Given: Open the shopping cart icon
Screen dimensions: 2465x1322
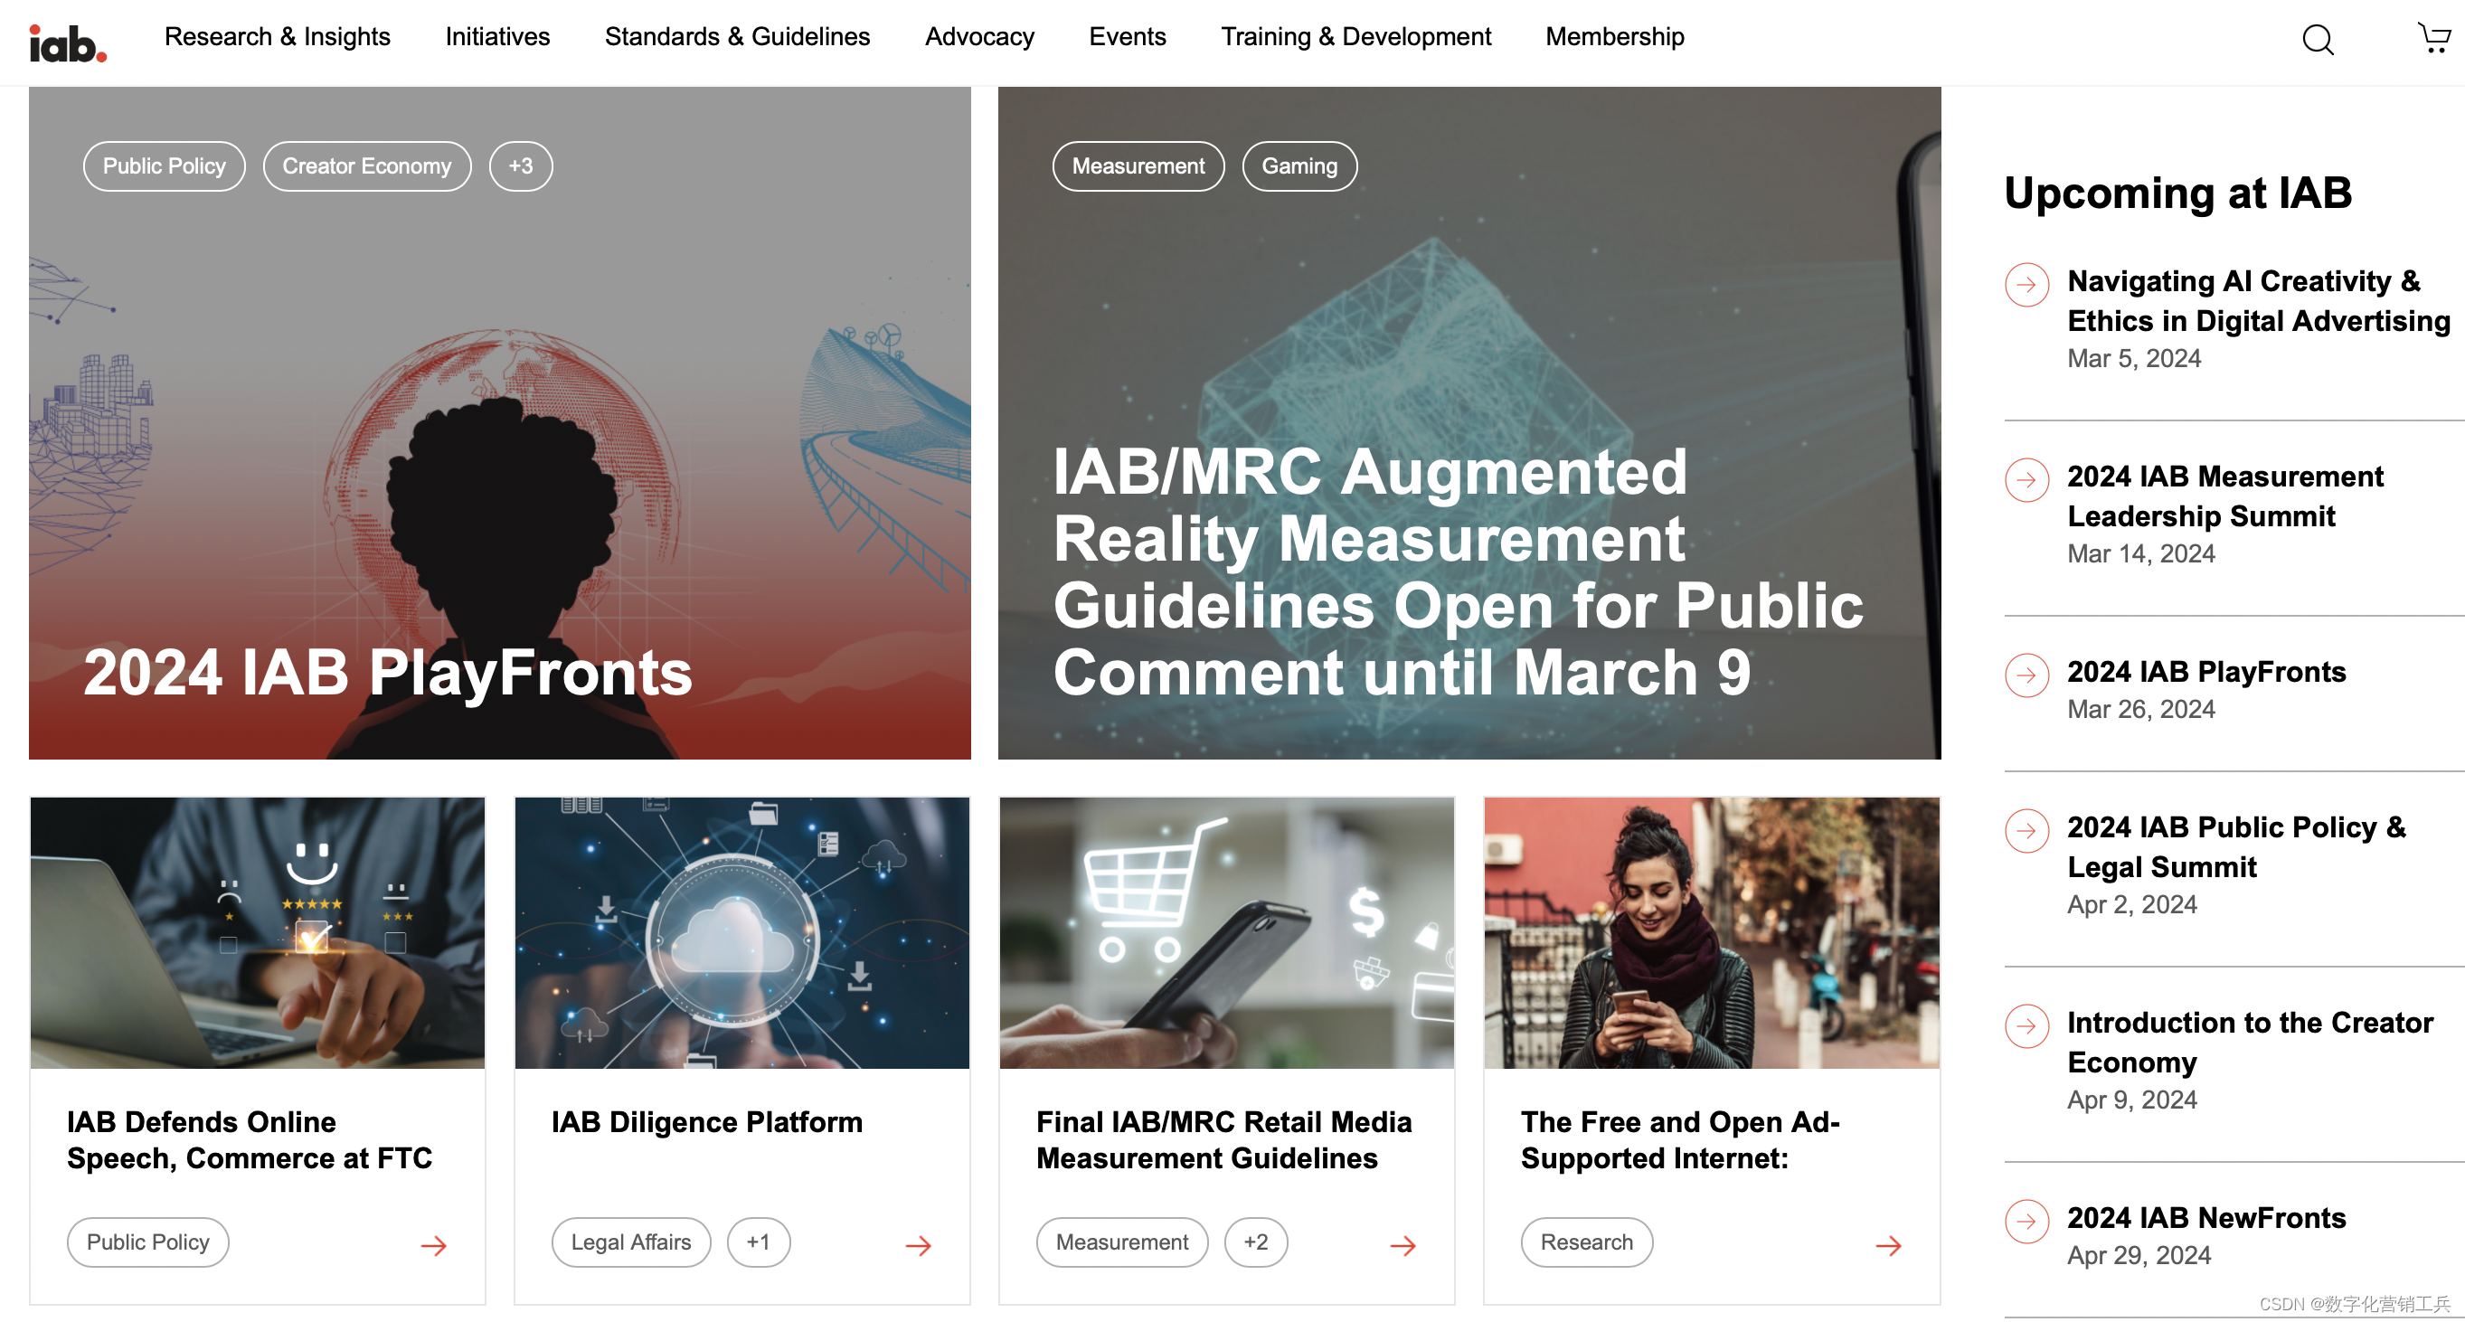Looking at the screenshot, I should [2432, 37].
